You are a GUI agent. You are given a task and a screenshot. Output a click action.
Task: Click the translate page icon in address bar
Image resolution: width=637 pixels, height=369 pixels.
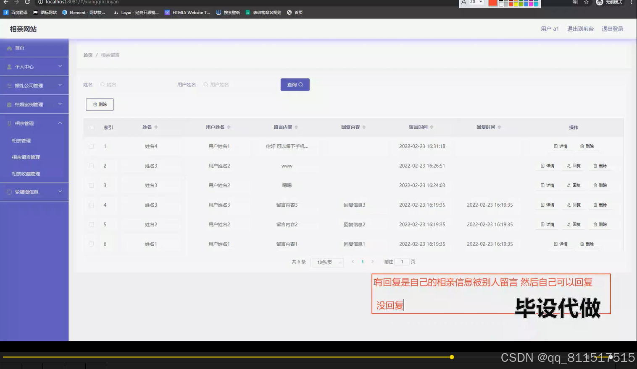[576, 2]
